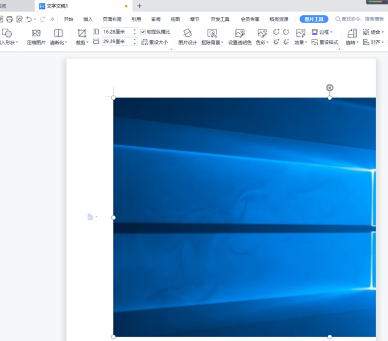
Task: Select the highlighted 图片工具 tab
Action: pyautogui.click(x=314, y=19)
